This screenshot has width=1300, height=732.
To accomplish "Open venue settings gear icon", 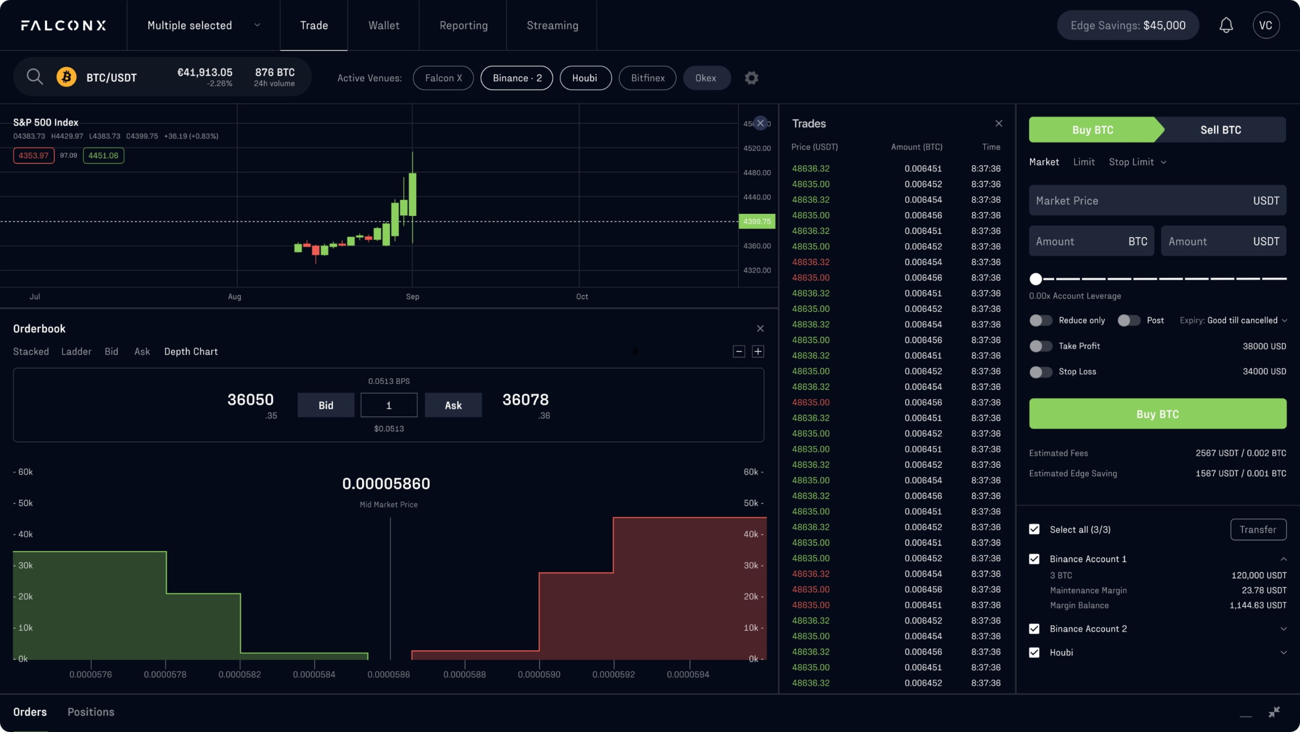I will [752, 78].
